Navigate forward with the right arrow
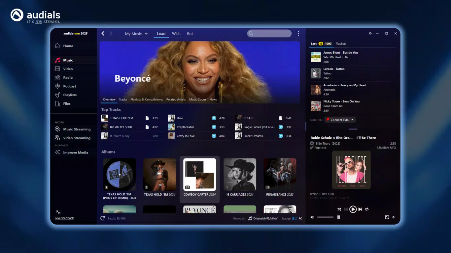451x253 pixels. point(111,34)
